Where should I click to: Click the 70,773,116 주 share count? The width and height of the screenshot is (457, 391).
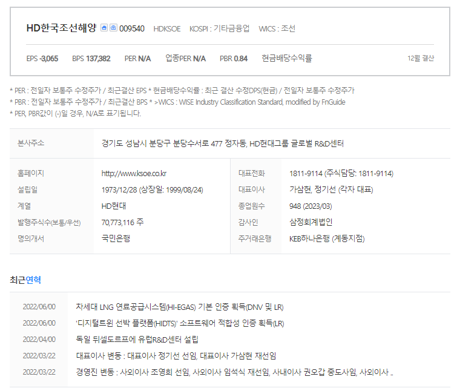[122, 222]
